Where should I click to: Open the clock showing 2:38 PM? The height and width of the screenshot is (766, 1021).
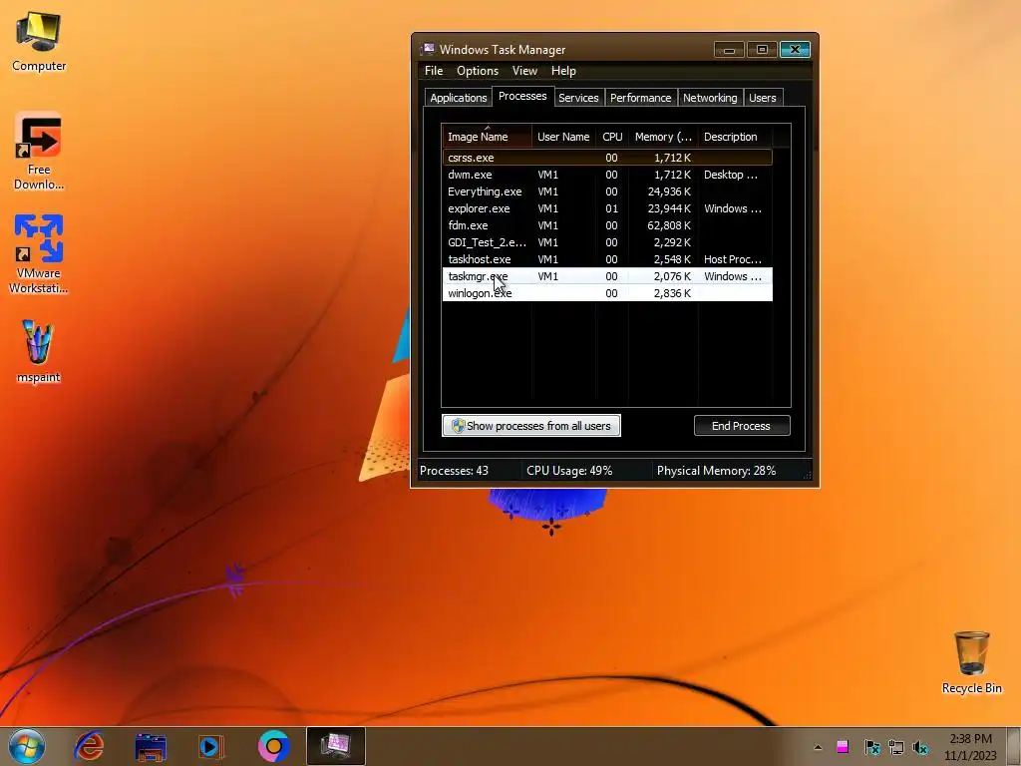pyautogui.click(x=970, y=747)
